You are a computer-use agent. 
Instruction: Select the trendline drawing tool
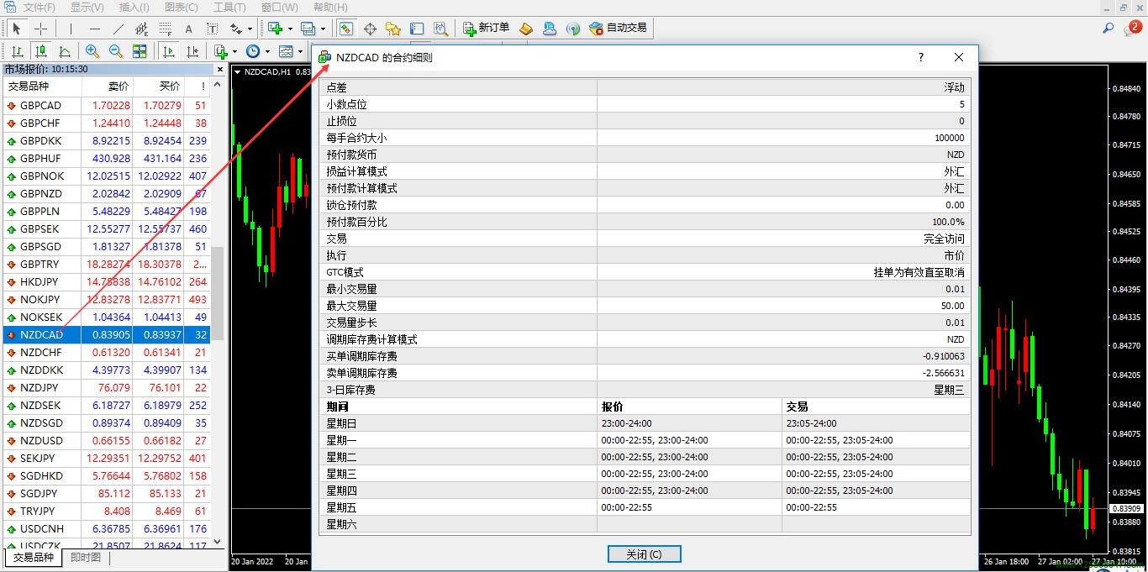click(118, 29)
